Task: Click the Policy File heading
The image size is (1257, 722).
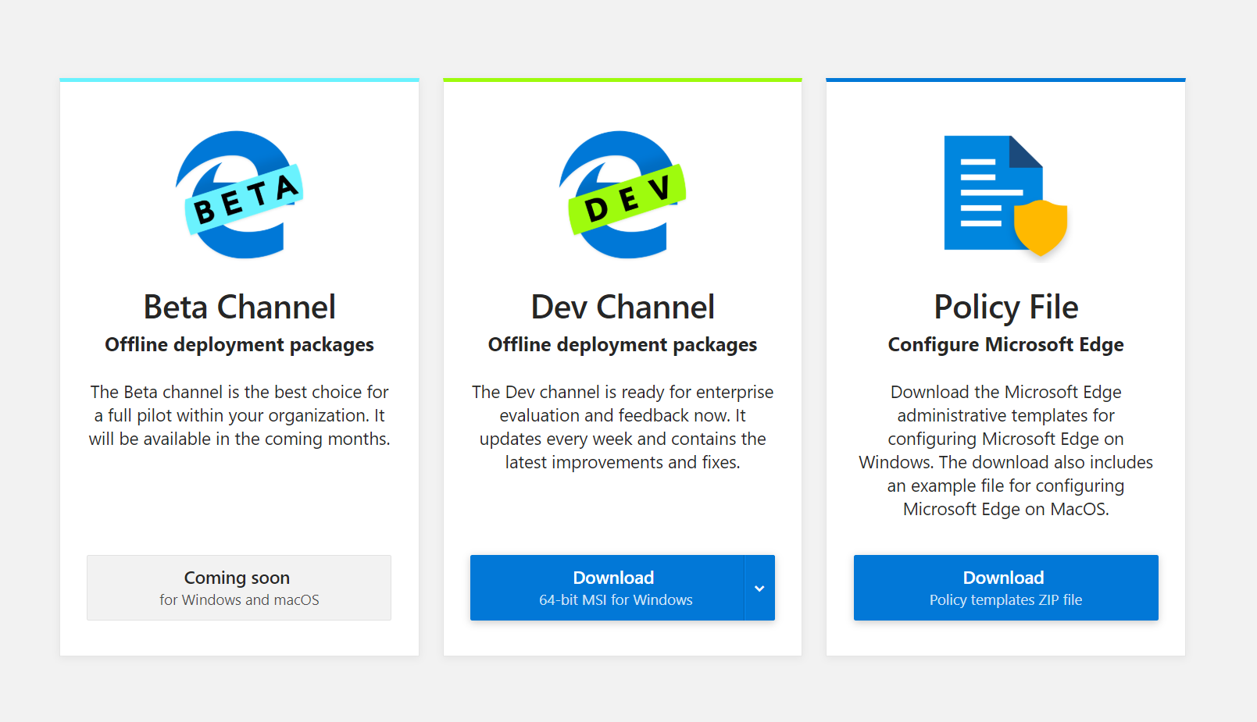Action: click(x=1005, y=307)
